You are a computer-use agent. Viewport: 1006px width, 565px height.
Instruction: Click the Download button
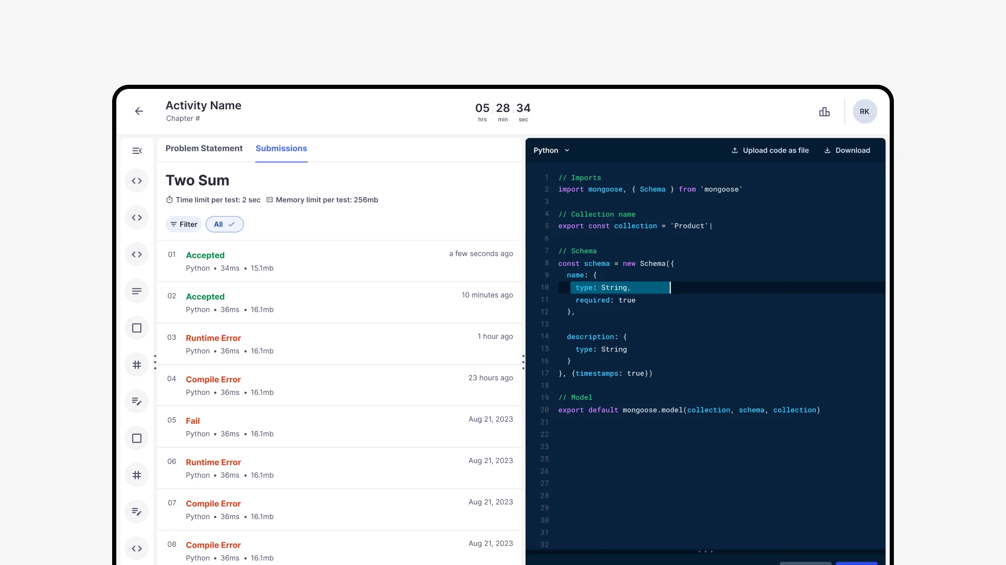pyautogui.click(x=847, y=151)
